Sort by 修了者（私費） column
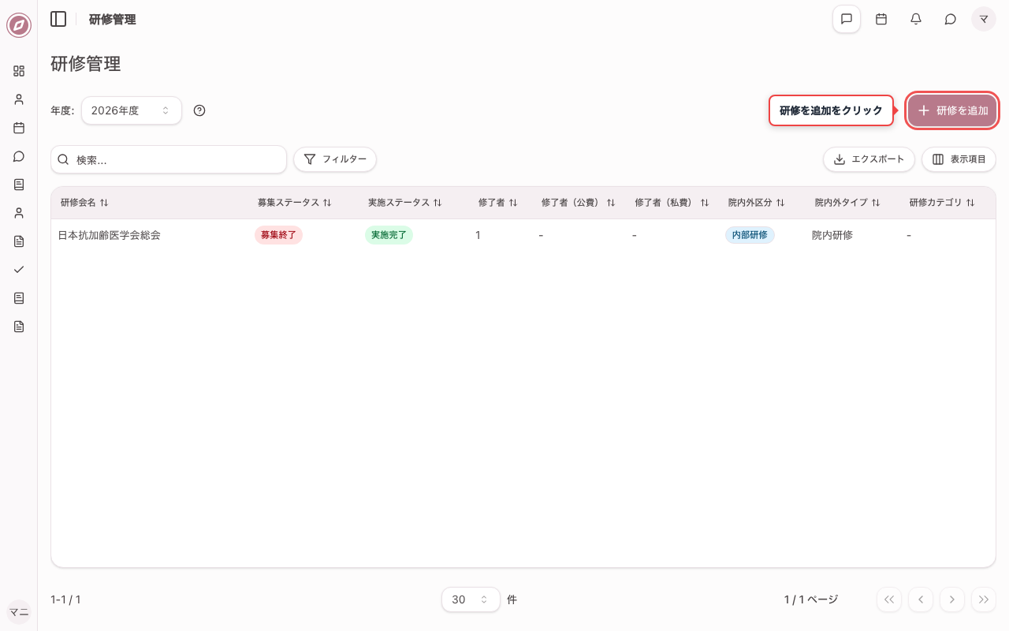 click(x=672, y=203)
